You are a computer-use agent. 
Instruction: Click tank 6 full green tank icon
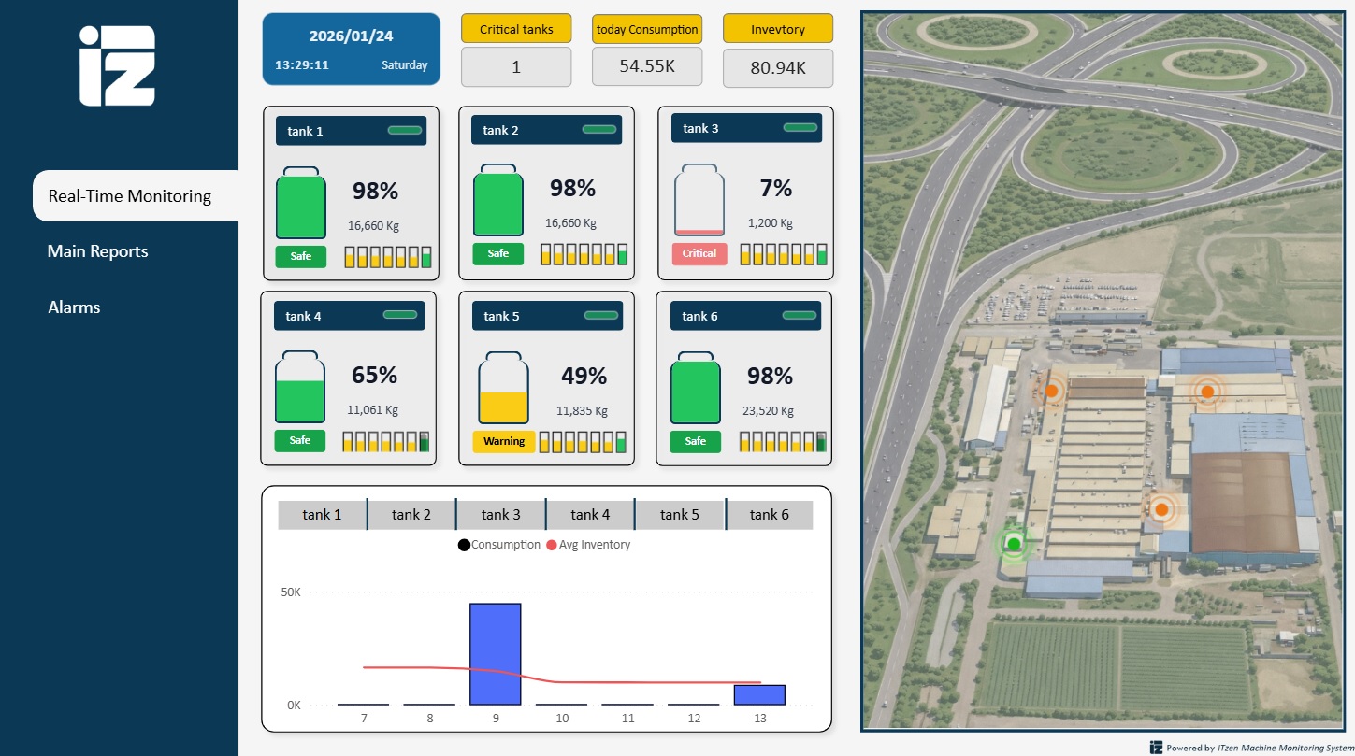click(x=696, y=389)
